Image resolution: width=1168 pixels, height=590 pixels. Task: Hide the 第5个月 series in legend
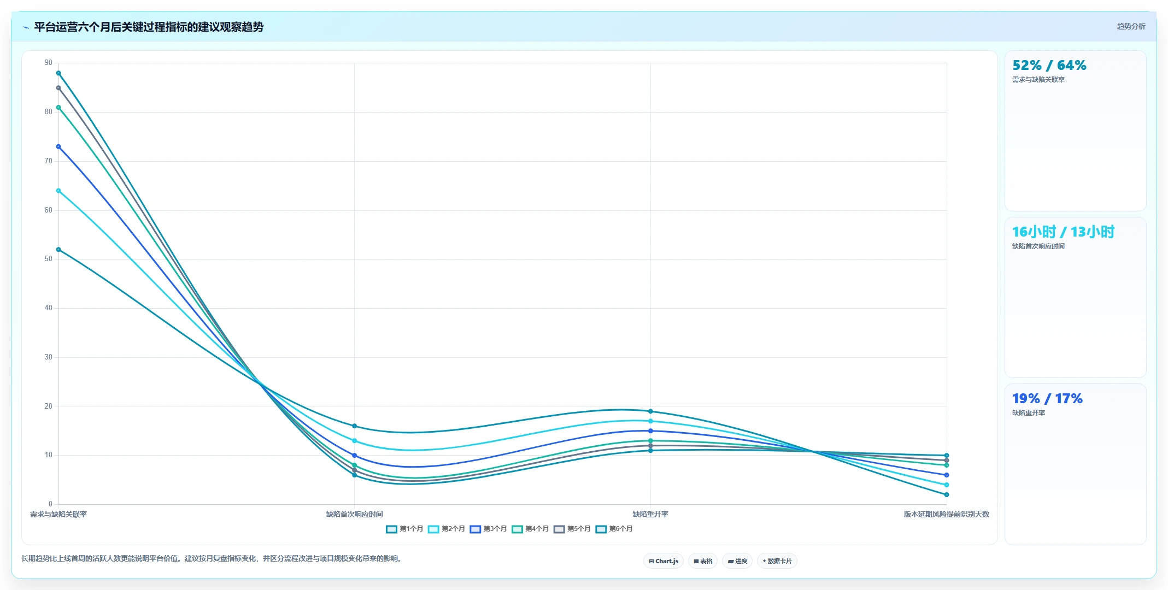coord(572,529)
